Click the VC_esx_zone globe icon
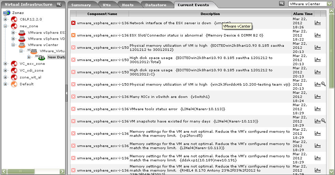This screenshot has width=335, height=175. [14, 64]
